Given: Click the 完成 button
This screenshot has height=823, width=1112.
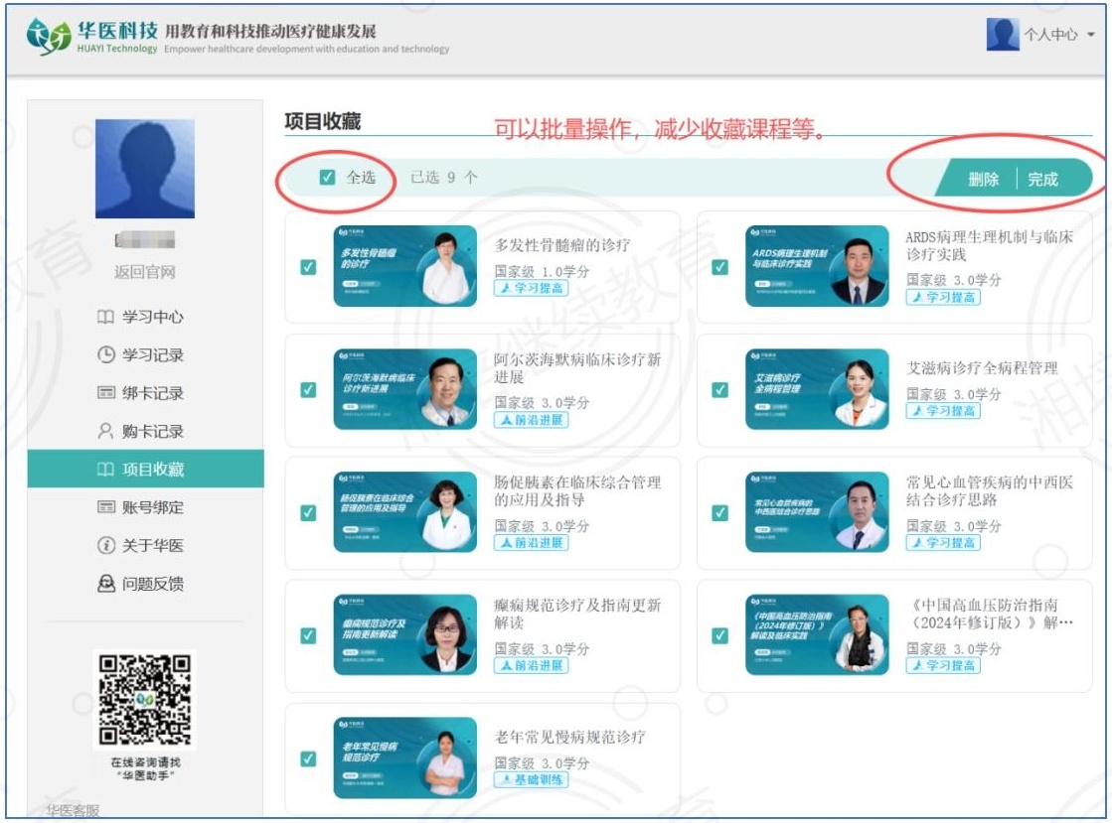Looking at the screenshot, I should pyautogui.click(x=1042, y=180).
